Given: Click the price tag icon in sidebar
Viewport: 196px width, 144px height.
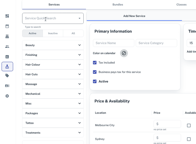Looking at the screenshot, I should [7, 76].
